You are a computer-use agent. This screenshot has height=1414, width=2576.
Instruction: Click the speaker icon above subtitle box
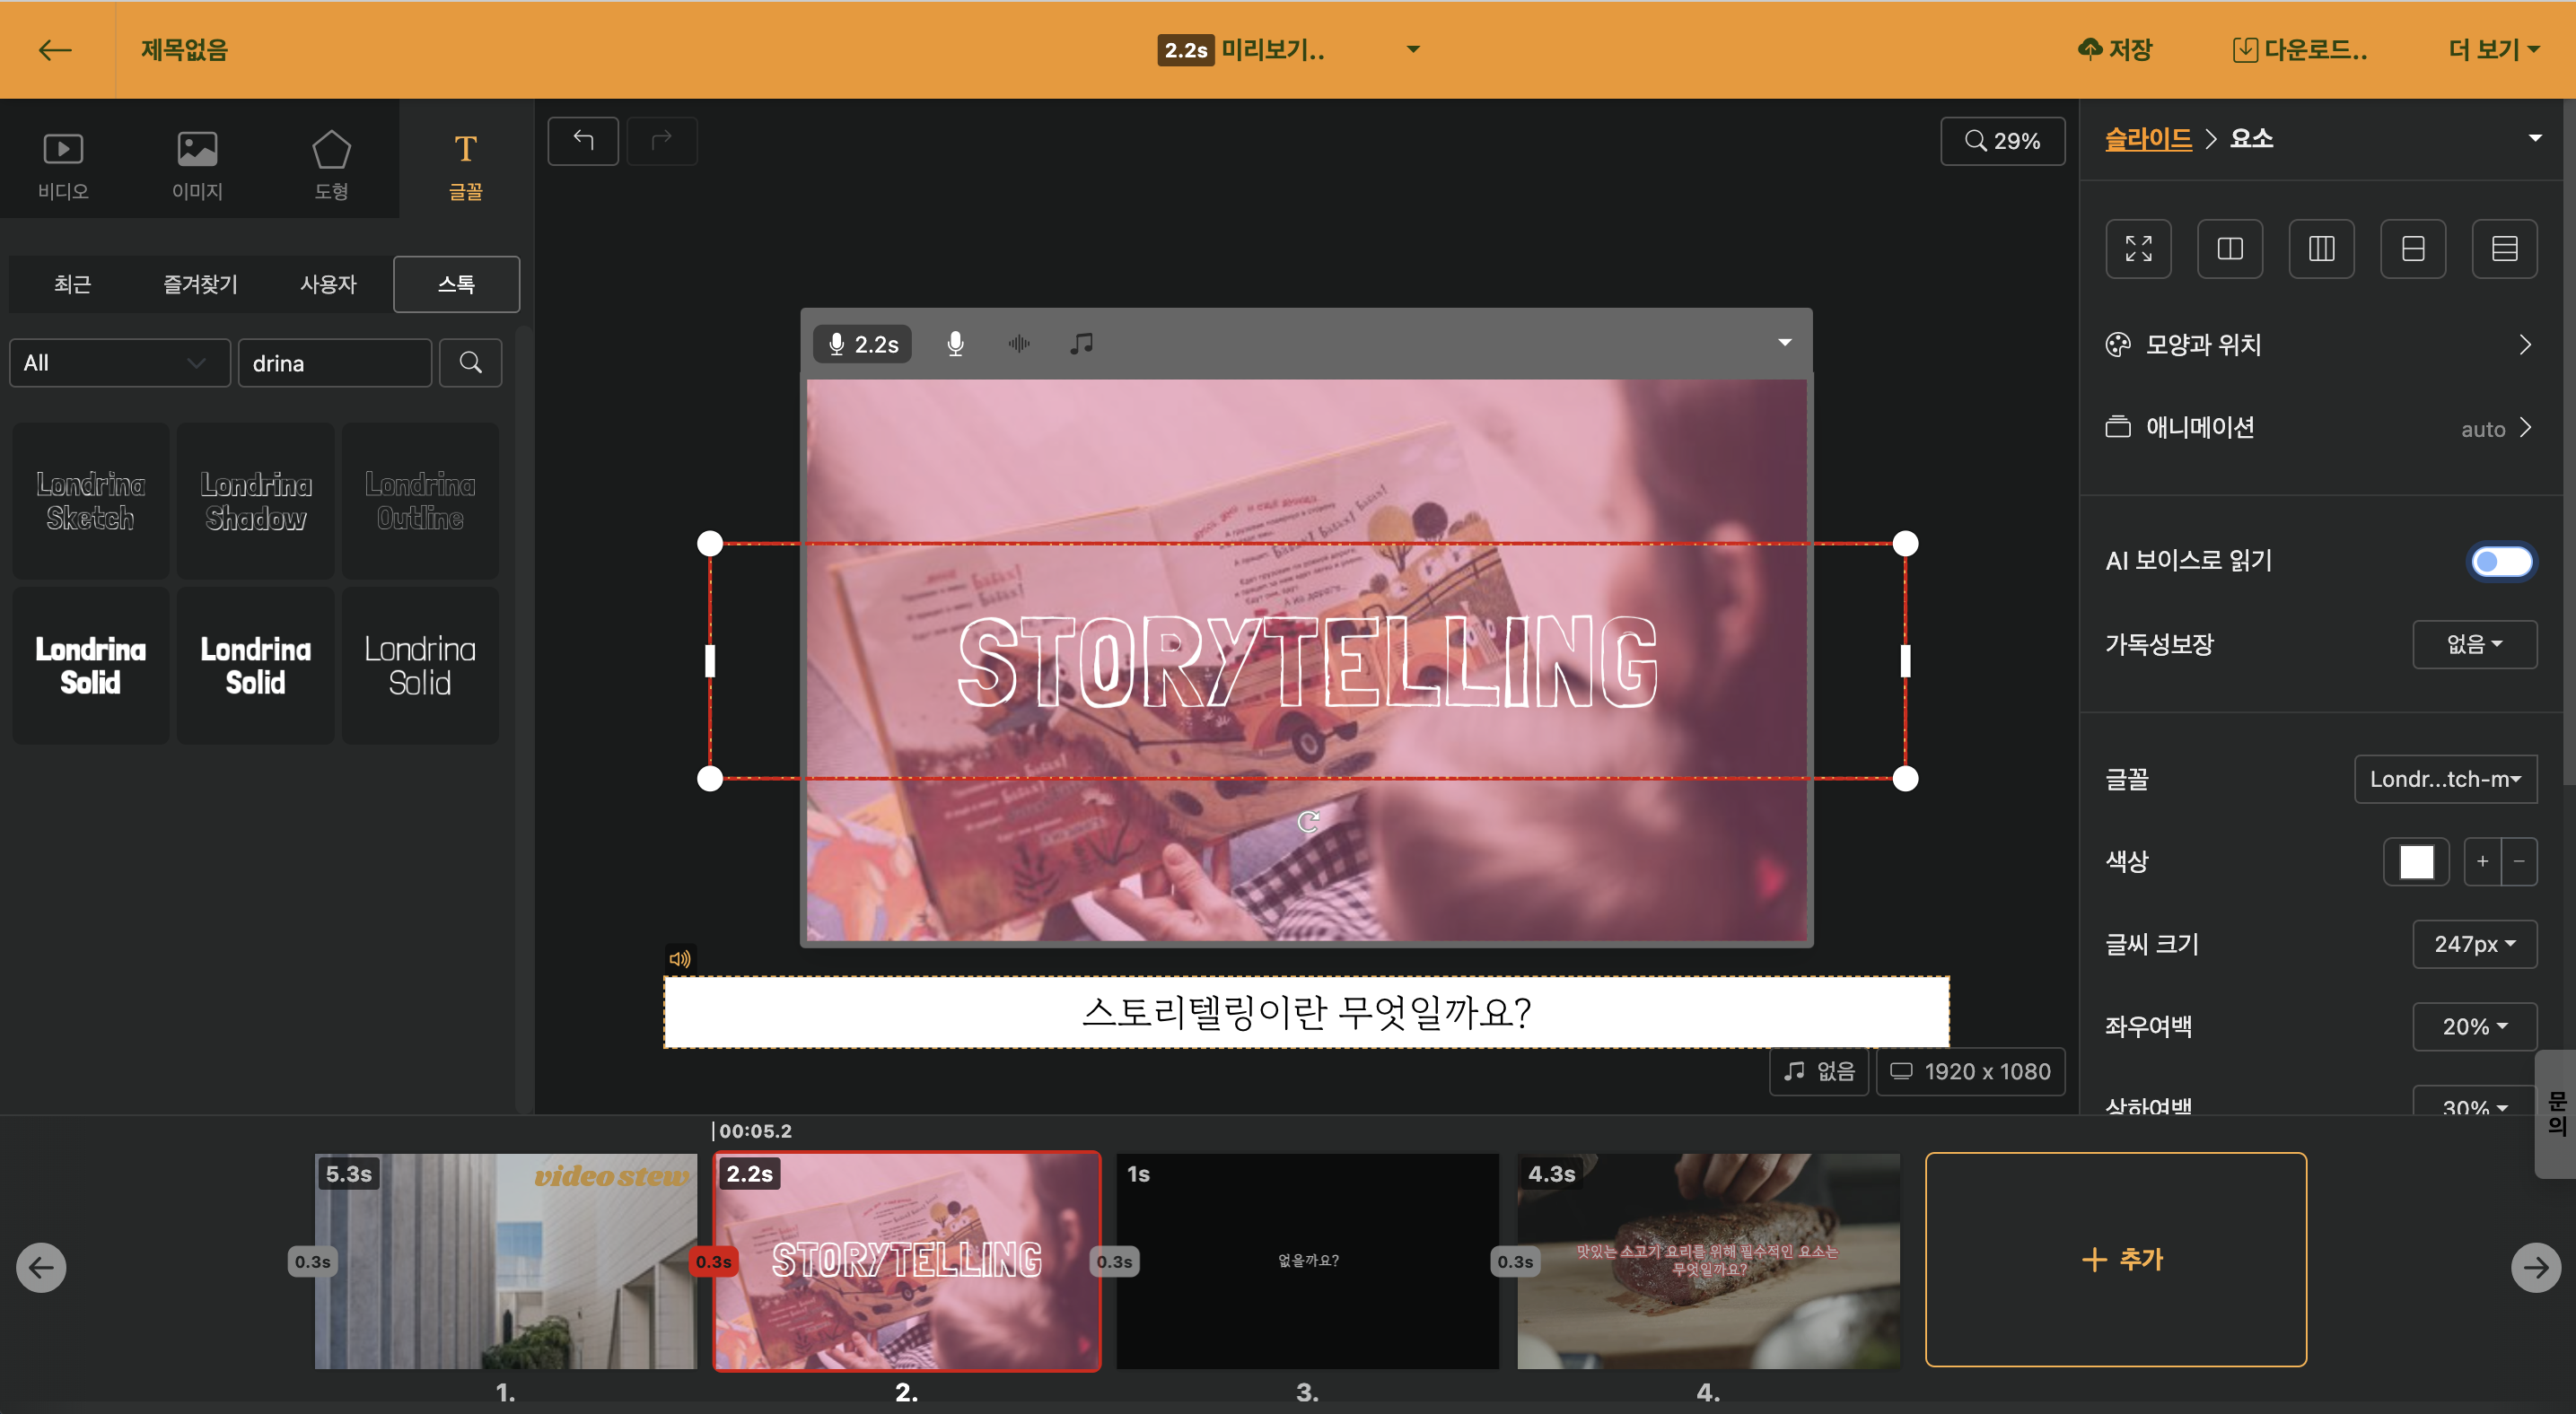point(679,958)
